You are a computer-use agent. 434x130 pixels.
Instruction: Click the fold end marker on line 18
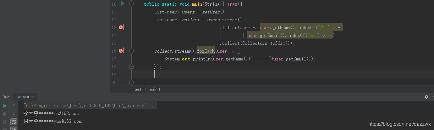pyautogui.click(x=131, y=66)
